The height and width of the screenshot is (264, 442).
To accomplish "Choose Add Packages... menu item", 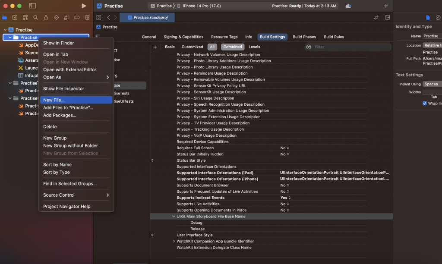I will click(76, 115).
